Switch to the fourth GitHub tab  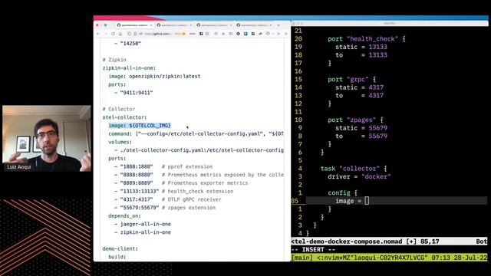tap(254, 25)
